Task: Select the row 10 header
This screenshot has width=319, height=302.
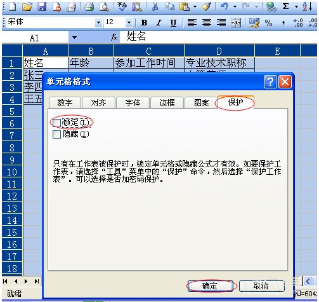Action: 12,172
